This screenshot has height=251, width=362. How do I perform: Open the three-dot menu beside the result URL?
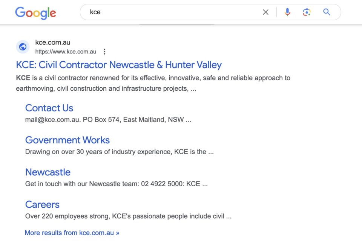coord(104,52)
